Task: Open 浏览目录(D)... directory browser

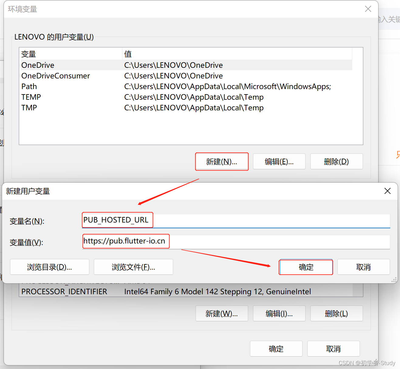Action: (50, 267)
